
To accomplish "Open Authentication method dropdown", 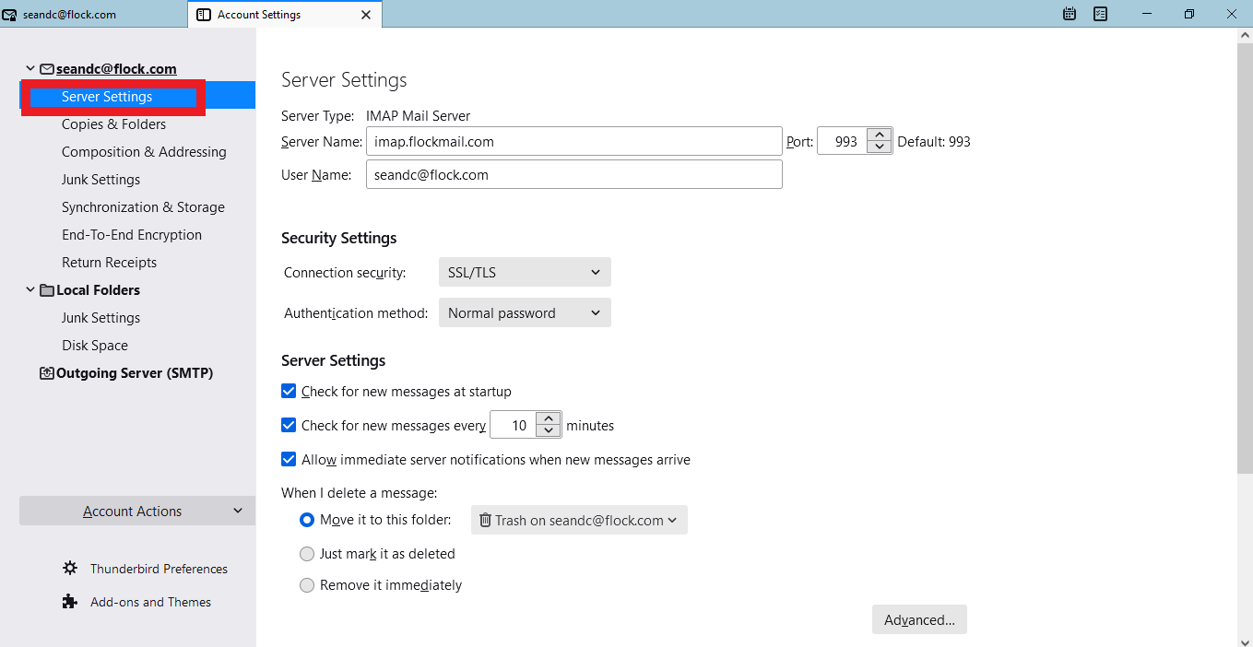I will pyautogui.click(x=525, y=312).
